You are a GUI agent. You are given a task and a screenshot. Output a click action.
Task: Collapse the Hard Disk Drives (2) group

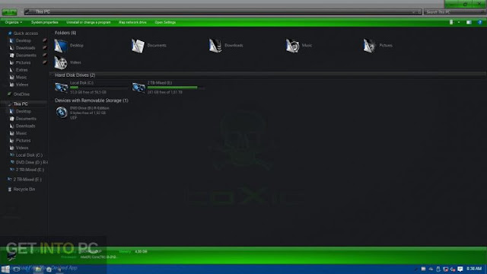75,75
